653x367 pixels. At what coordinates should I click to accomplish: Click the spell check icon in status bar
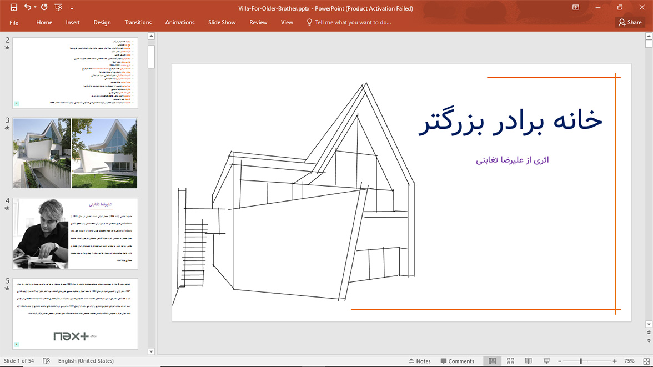46,361
